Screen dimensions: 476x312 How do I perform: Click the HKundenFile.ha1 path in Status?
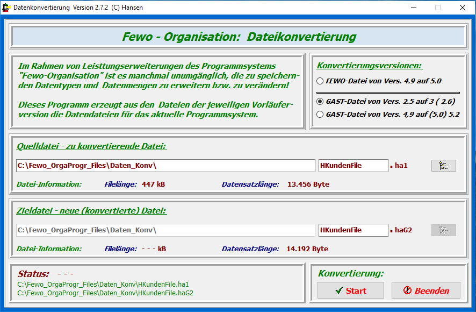(x=103, y=284)
